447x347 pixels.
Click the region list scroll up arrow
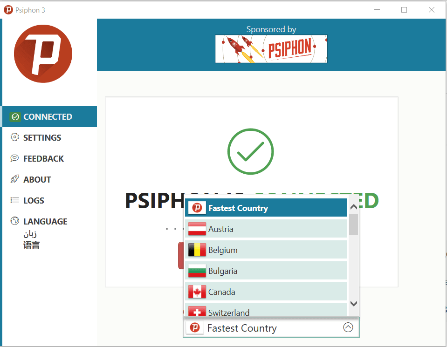(x=353, y=207)
